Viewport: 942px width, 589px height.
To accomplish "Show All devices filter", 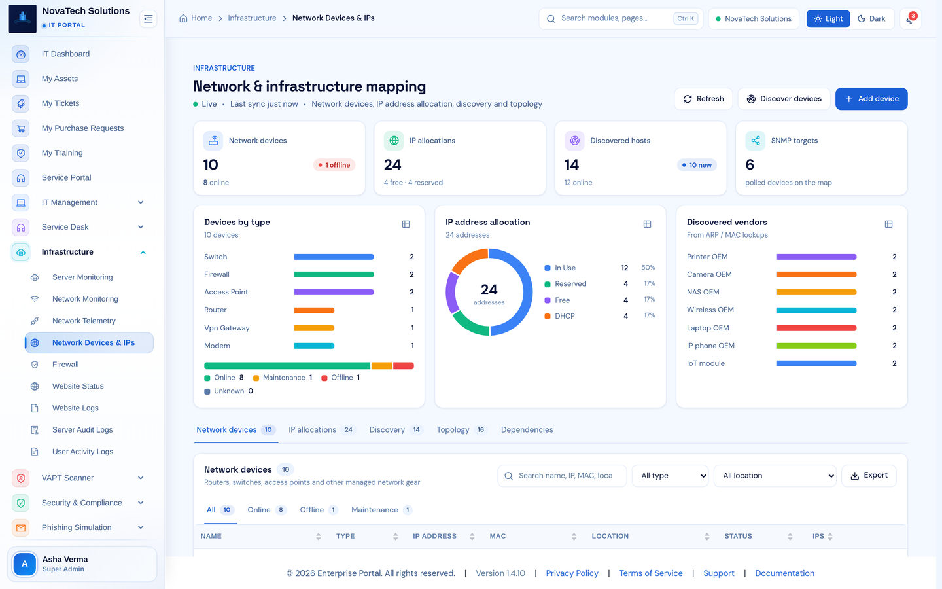I will pos(219,510).
